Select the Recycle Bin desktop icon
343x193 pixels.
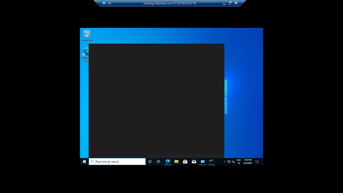click(x=87, y=35)
